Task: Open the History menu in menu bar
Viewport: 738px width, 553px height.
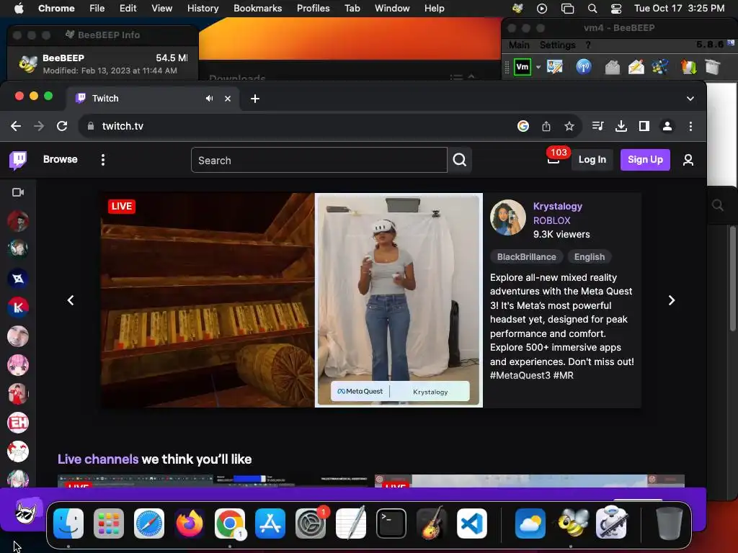Action: point(203,8)
